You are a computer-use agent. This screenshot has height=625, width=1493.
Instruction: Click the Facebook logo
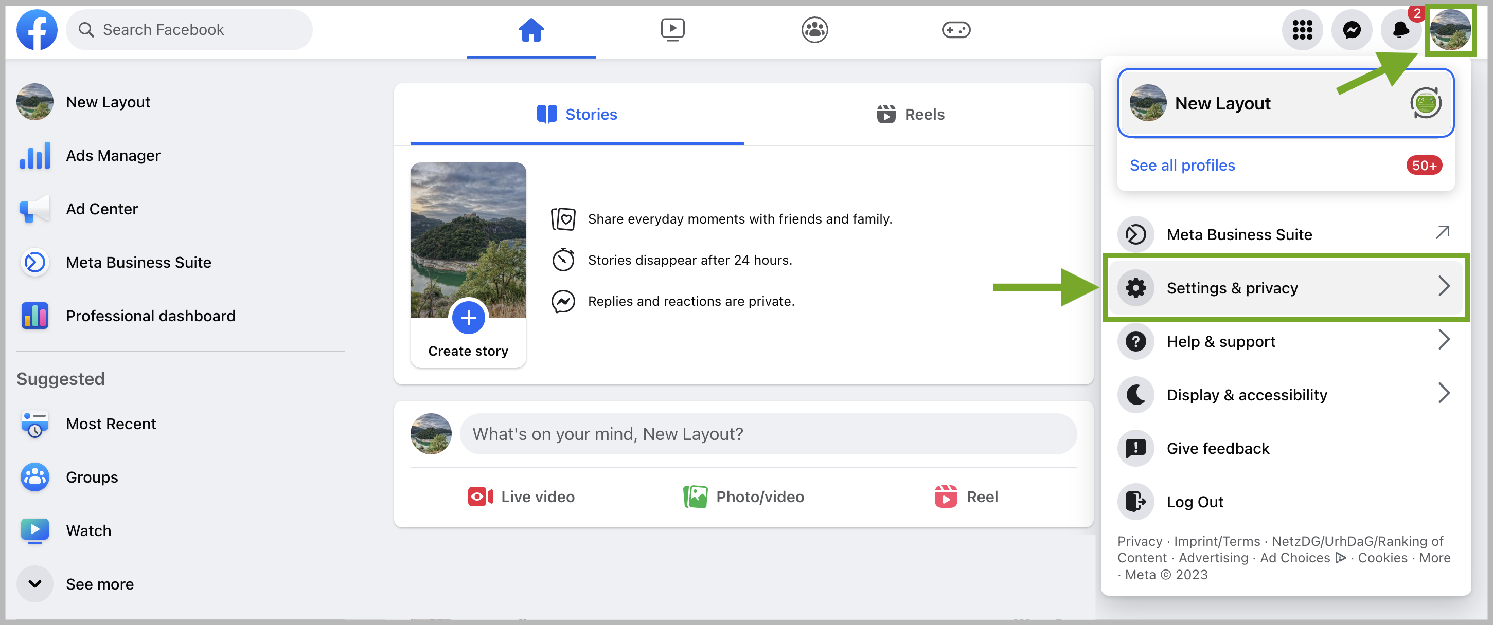(x=37, y=29)
